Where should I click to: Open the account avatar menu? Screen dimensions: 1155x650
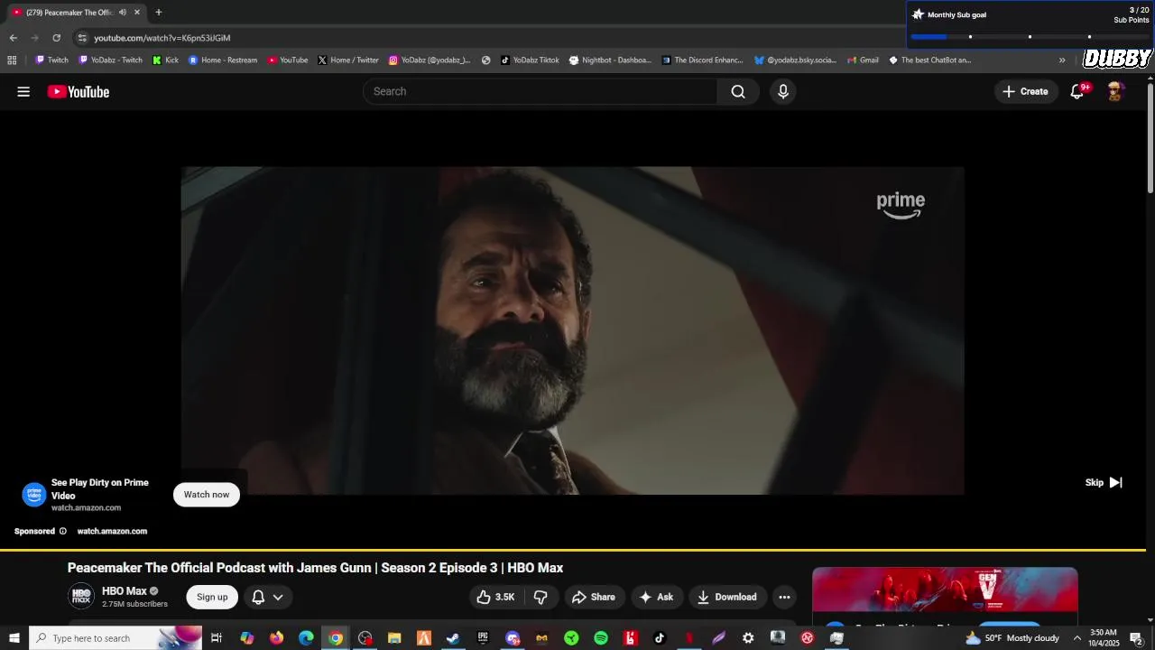coord(1115,91)
